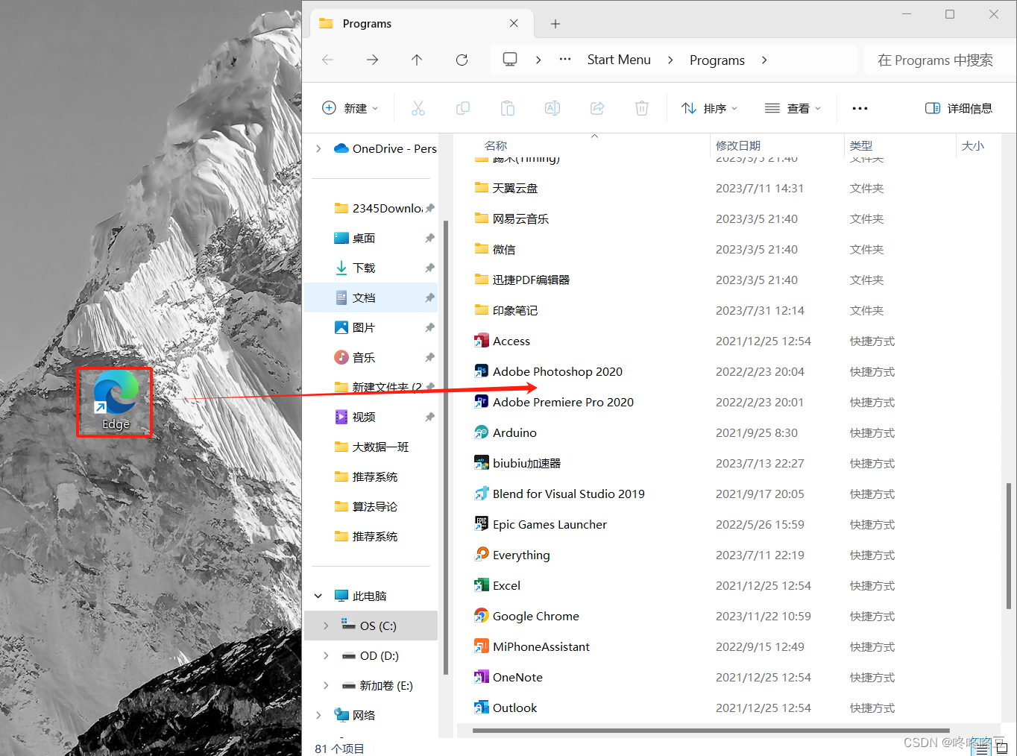Click the Delete trash icon in the toolbar
Viewport: 1017px width, 756px height.
(642, 108)
